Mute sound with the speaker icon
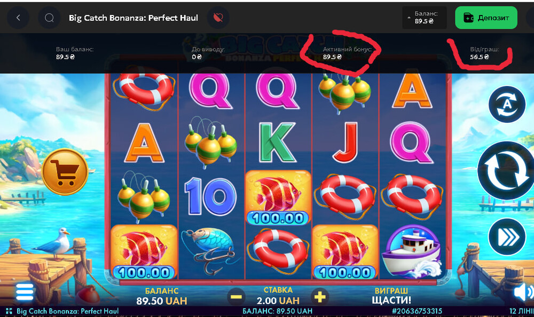 (x=524, y=292)
